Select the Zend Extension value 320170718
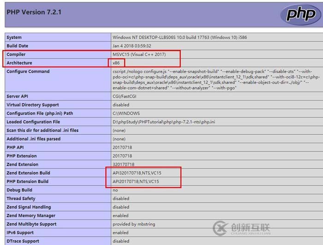Screen dimensions: 323x245 point(123,164)
